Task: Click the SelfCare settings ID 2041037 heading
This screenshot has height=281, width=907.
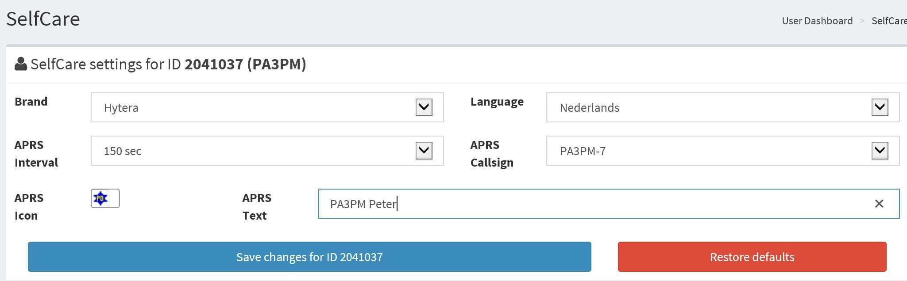Action: 168,65
